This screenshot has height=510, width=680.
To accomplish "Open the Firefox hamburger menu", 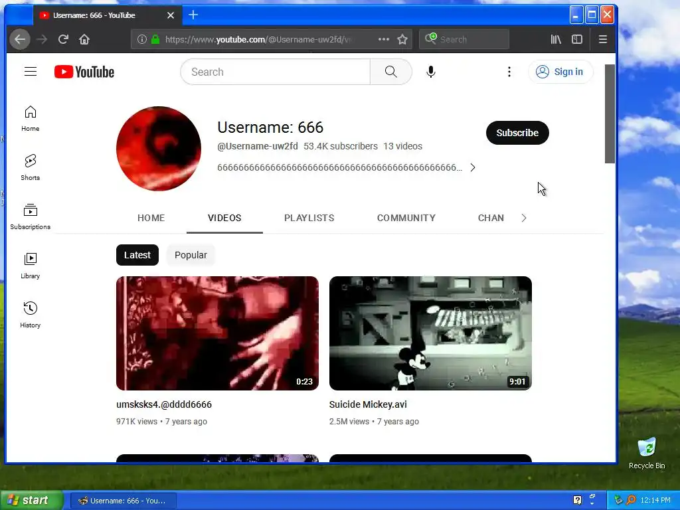I will [x=603, y=39].
